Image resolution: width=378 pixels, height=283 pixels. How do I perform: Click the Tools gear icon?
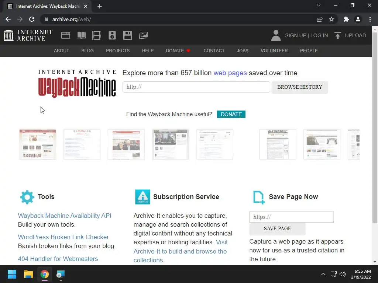pyautogui.click(x=27, y=197)
